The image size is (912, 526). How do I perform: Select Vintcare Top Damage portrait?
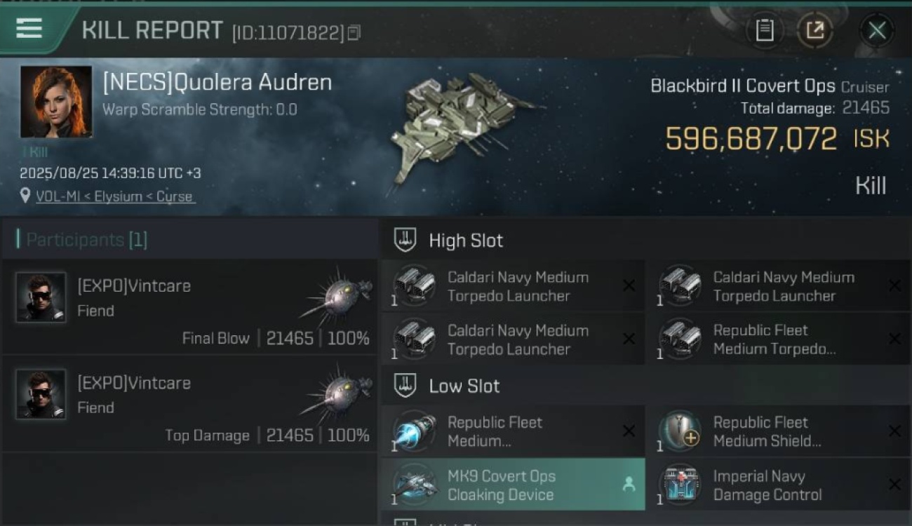tap(41, 394)
